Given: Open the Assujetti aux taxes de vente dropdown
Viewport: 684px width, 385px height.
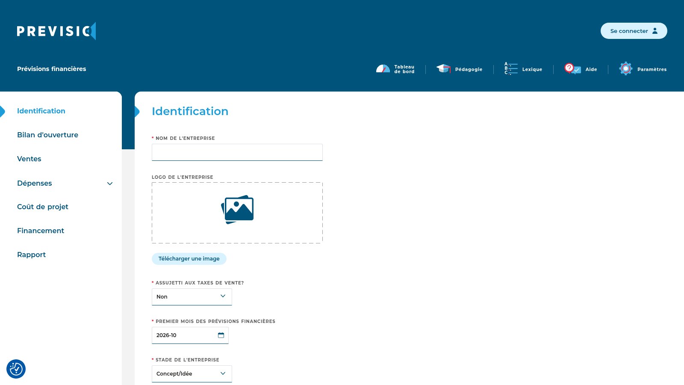Looking at the screenshot, I should click(192, 297).
